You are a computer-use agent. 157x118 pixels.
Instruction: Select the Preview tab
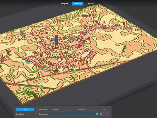78,4
